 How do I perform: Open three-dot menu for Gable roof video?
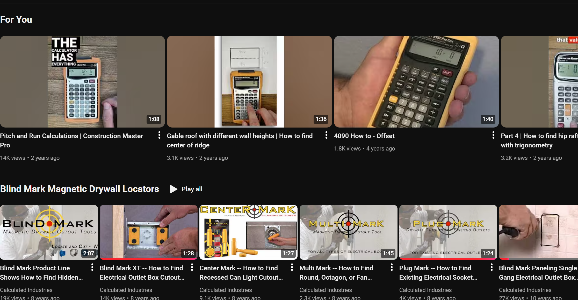[326, 135]
